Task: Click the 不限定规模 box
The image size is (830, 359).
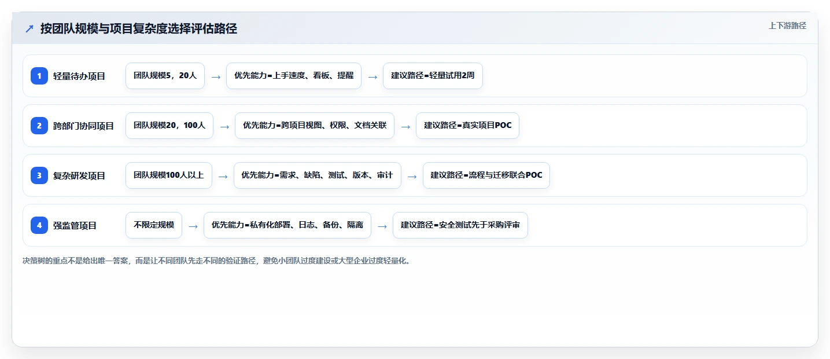Action: tap(154, 225)
